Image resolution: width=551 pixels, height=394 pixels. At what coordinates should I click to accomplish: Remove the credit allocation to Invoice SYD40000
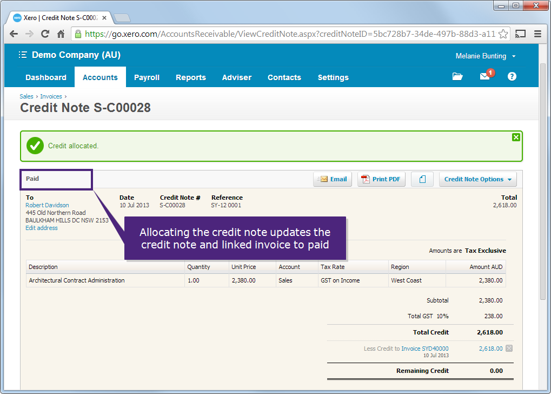(x=508, y=349)
